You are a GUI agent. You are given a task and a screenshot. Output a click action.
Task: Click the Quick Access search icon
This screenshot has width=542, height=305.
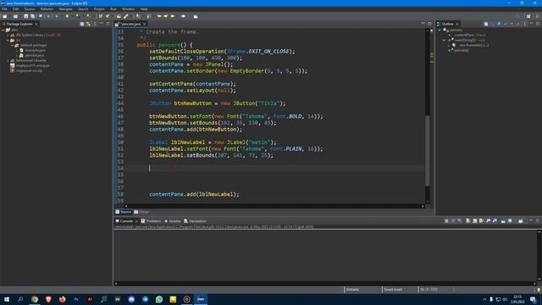pos(517,16)
